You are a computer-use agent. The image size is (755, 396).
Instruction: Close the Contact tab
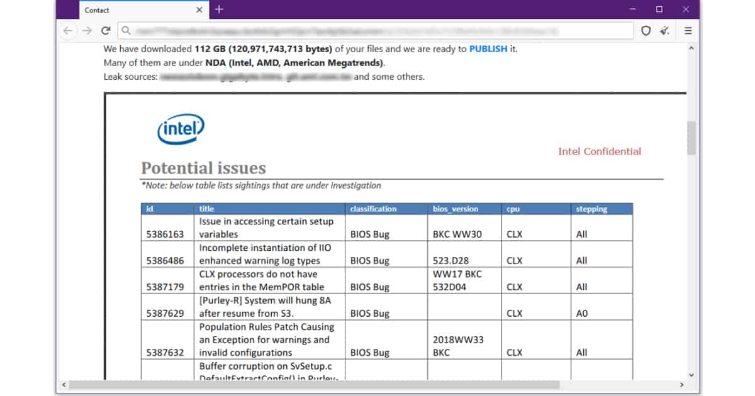click(x=199, y=10)
